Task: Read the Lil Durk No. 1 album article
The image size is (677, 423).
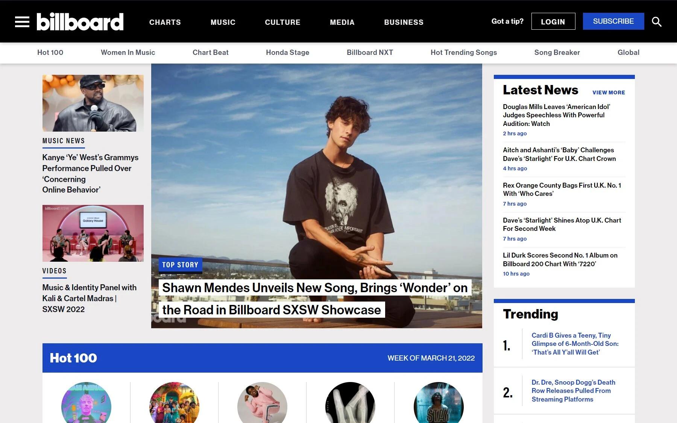Action: tap(560, 259)
